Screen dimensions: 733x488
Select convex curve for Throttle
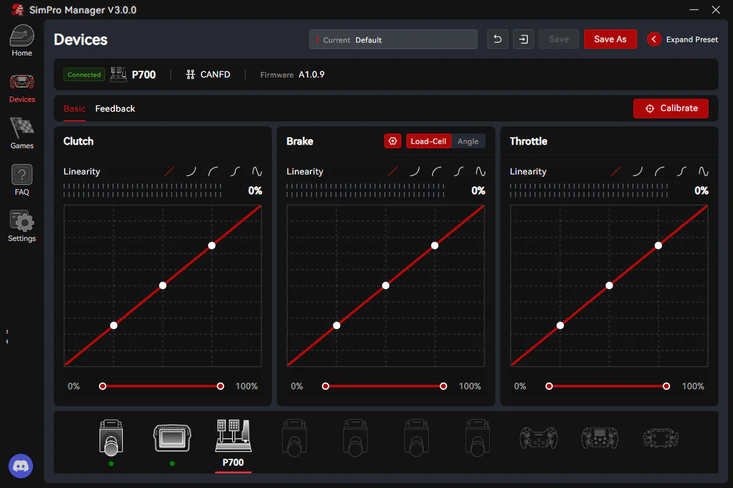pyautogui.click(x=660, y=172)
